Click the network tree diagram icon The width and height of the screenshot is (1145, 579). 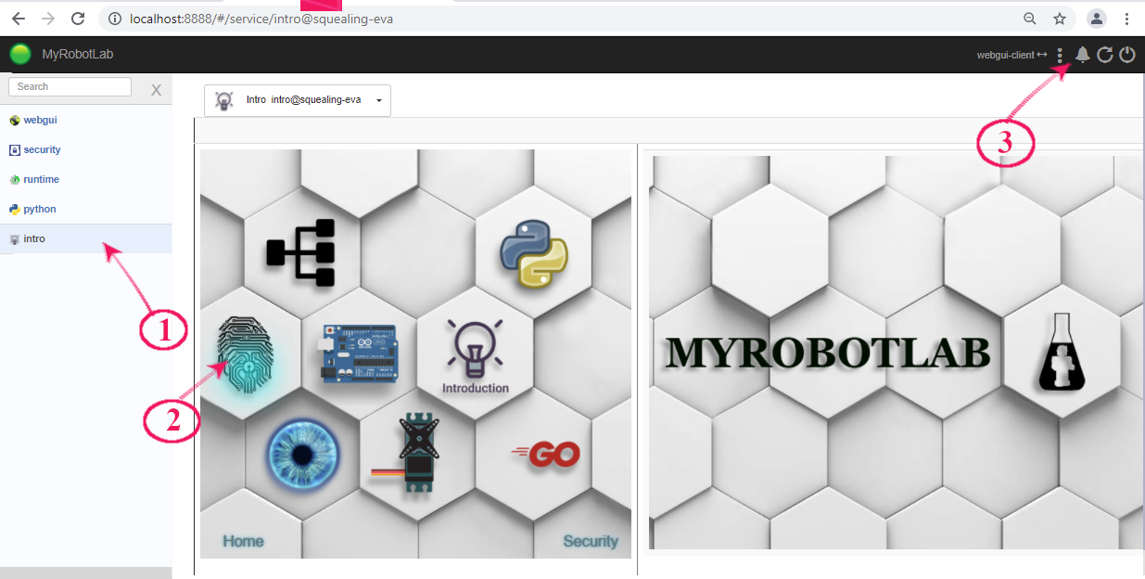tap(300, 252)
